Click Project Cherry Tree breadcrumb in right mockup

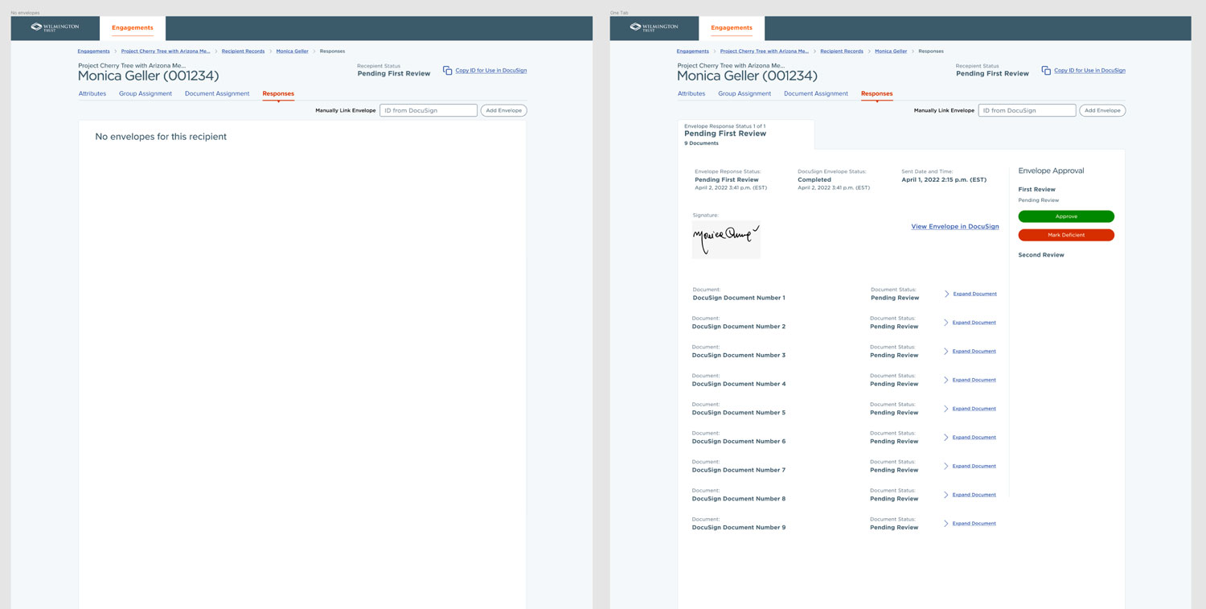[x=765, y=51]
